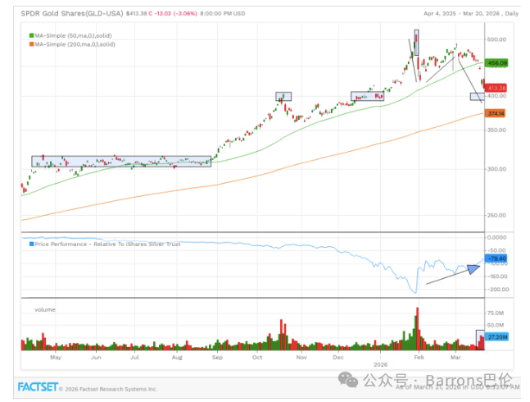
Task: Click the 400.00 price axis label
Action: tap(496, 96)
